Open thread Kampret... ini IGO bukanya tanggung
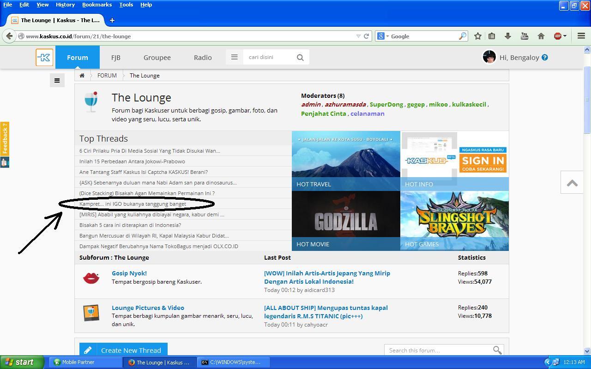 pyautogui.click(x=133, y=204)
